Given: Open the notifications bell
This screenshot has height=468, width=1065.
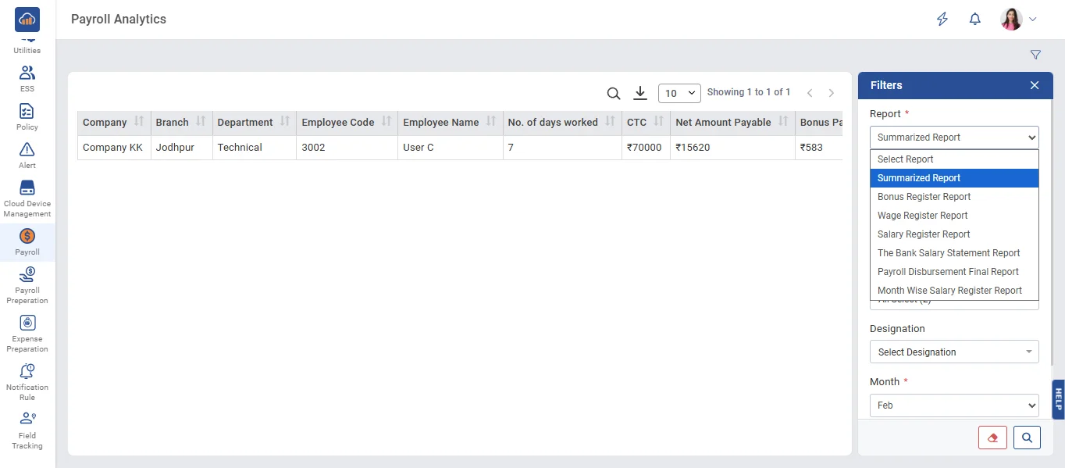Looking at the screenshot, I should click(x=974, y=20).
